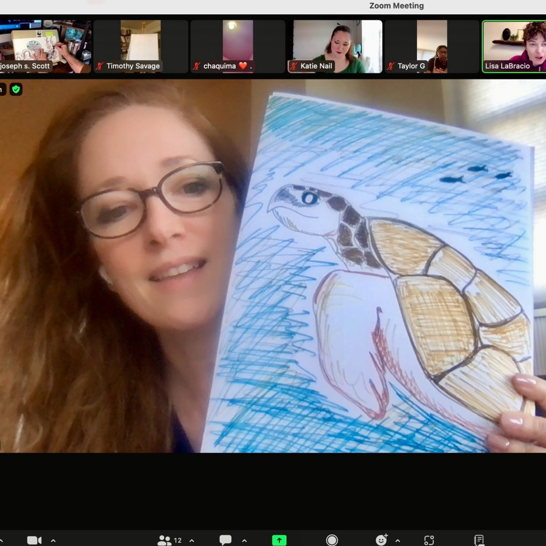
Task: Open the Reactions smiley icon
Action: [381, 540]
